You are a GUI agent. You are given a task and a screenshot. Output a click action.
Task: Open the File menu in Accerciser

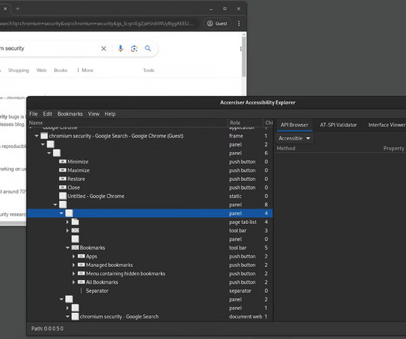[x=34, y=114]
